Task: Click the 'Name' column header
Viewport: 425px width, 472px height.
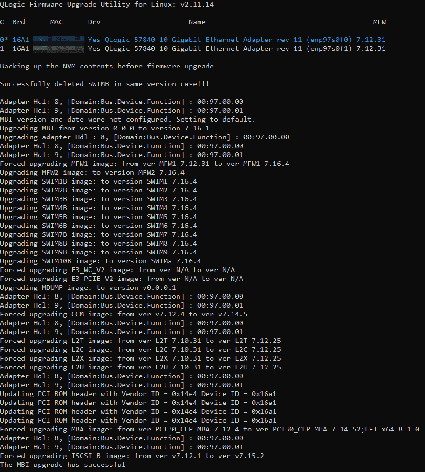Action: pos(197,22)
